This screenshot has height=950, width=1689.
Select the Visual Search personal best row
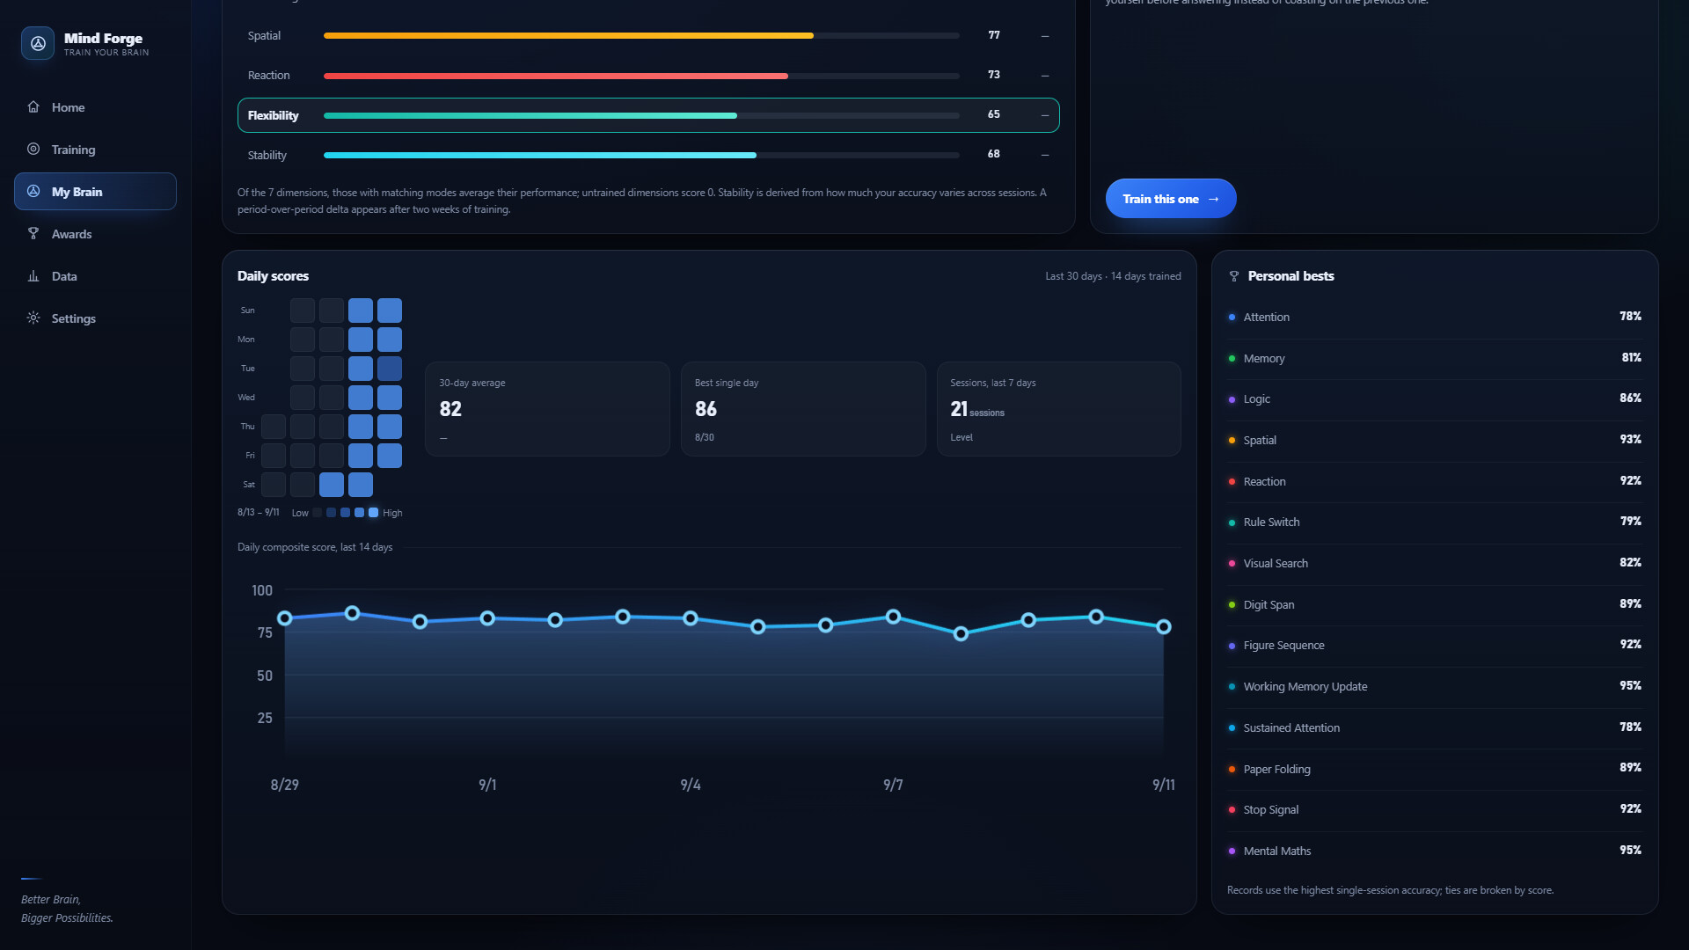click(x=1435, y=563)
